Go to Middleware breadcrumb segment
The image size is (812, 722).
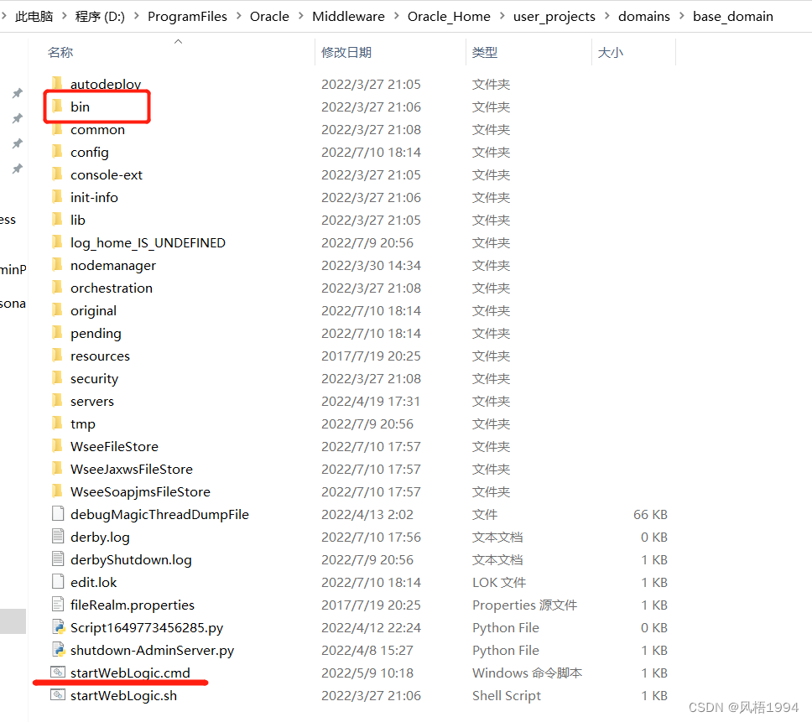348,17
